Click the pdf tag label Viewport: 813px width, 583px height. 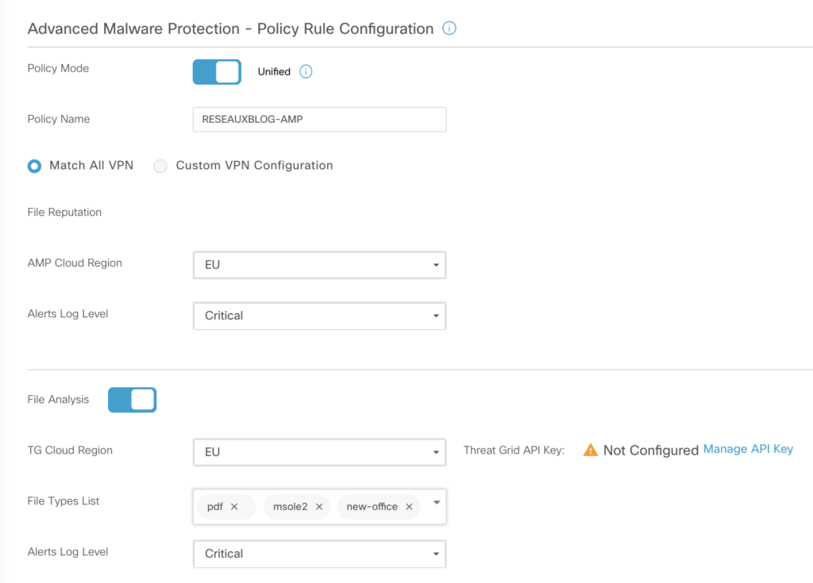click(215, 507)
